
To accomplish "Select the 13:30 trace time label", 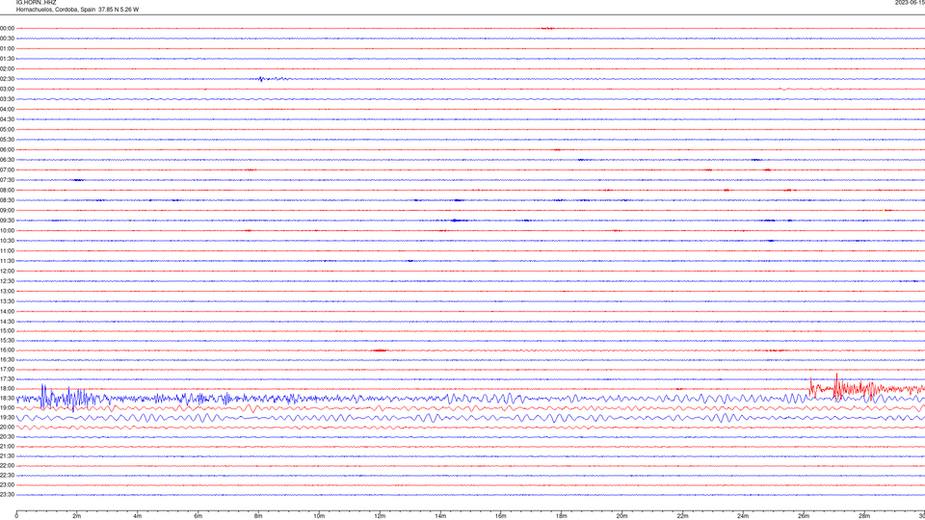I will 7,301.
